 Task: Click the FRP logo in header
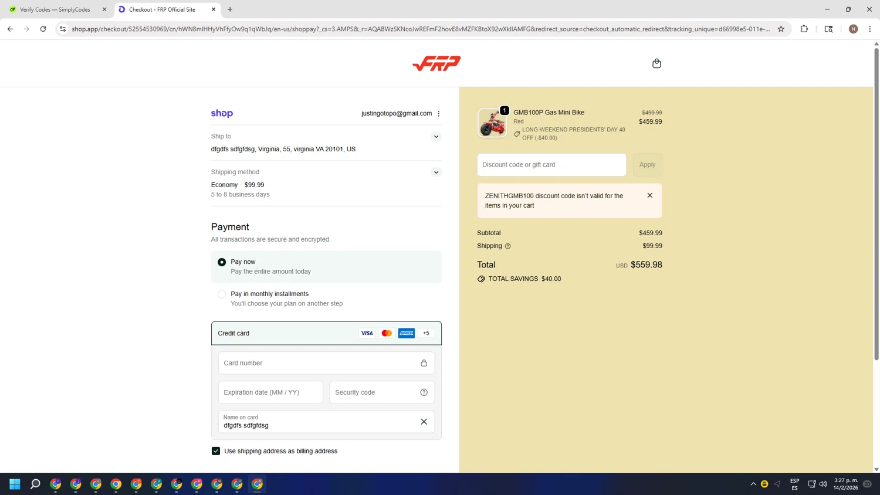[436, 63]
